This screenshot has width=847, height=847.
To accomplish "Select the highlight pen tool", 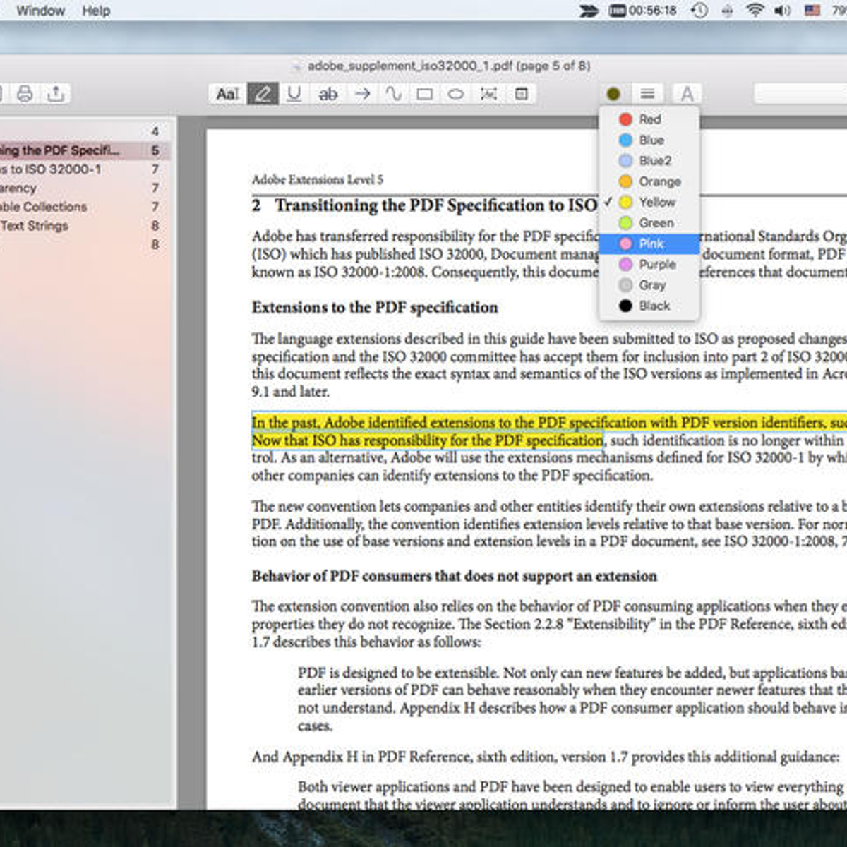I will point(263,94).
